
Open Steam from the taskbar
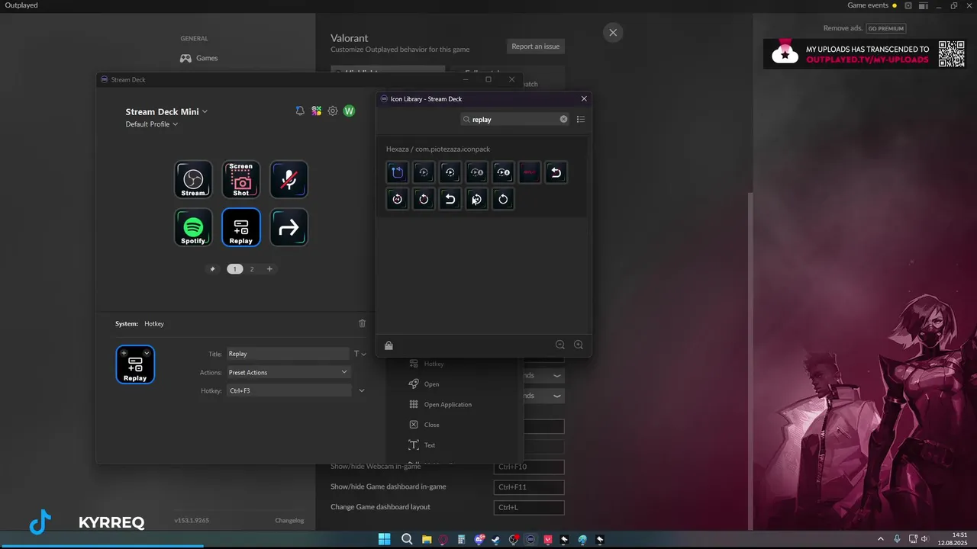[496, 540]
